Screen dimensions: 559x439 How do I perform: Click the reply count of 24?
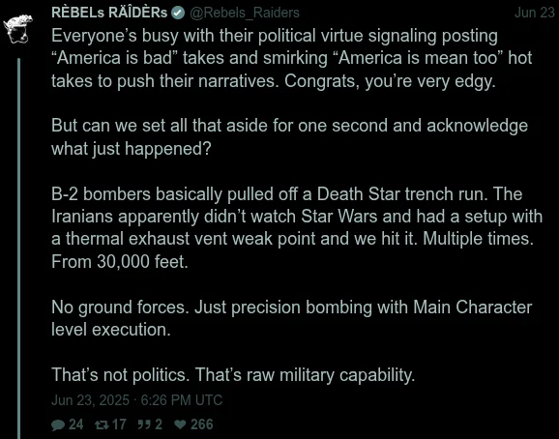pyautogui.click(x=76, y=424)
